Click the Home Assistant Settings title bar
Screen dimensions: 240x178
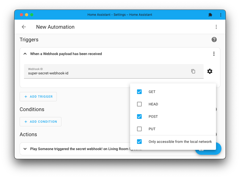(x=120, y=15)
